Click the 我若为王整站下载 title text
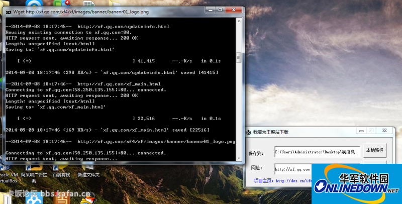 pyautogui.click(x=271, y=132)
